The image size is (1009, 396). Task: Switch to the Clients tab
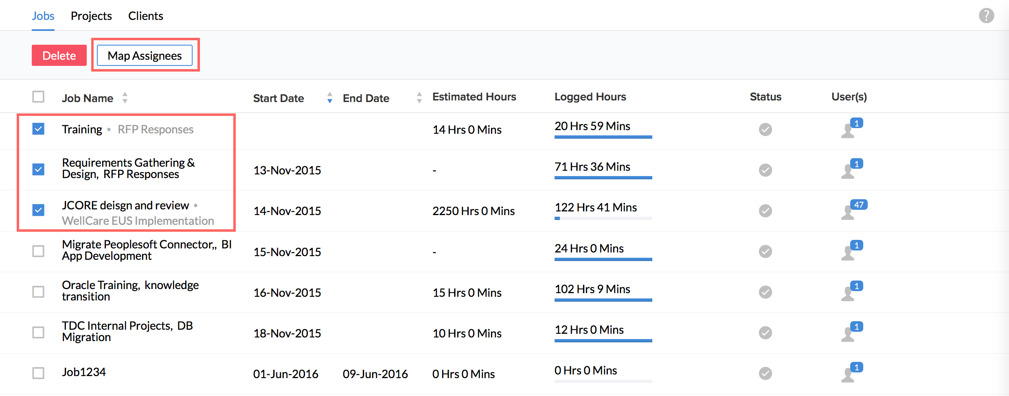(145, 16)
